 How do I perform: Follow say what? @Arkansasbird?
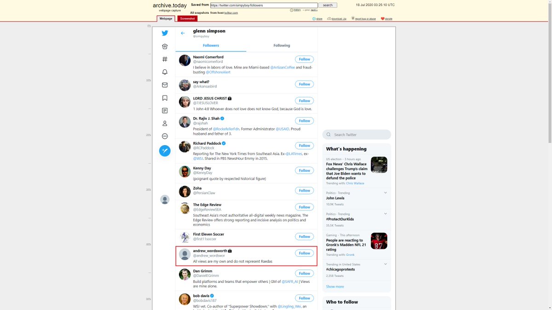(x=305, y=84)
